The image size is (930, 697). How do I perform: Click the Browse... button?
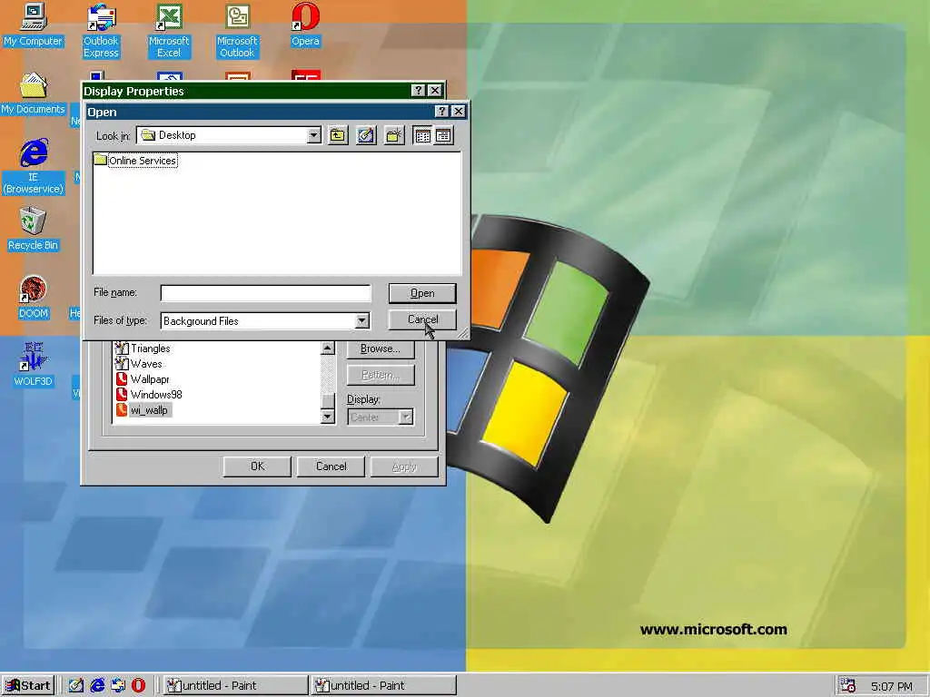coord(381,348)
